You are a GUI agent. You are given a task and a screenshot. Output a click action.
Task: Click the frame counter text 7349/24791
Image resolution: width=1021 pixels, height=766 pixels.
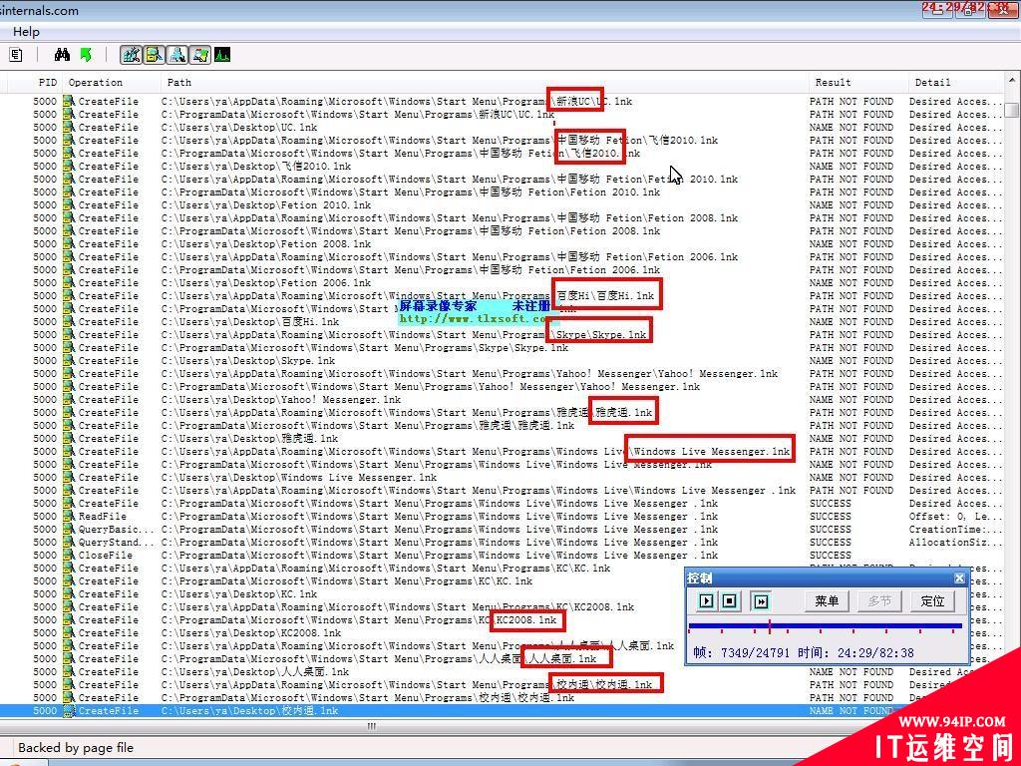tap(756, 652)
